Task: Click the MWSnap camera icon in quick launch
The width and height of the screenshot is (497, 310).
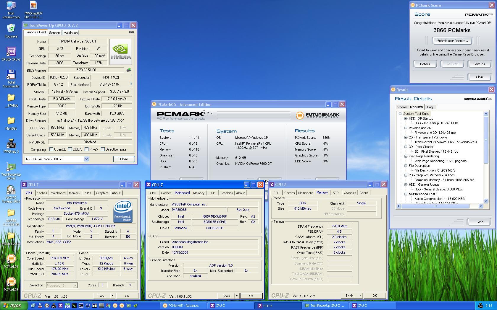Action: click(54, 306)
